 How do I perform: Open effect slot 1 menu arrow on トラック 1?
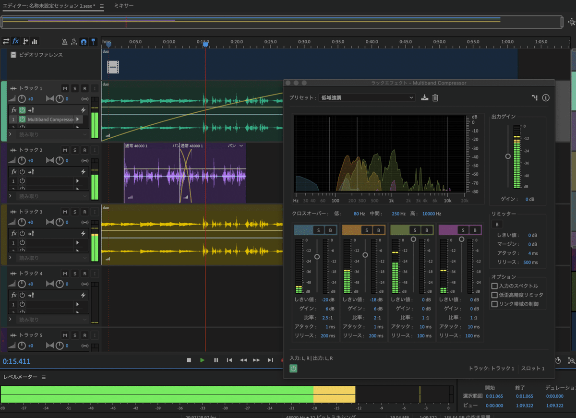click(x=78, y=119)
